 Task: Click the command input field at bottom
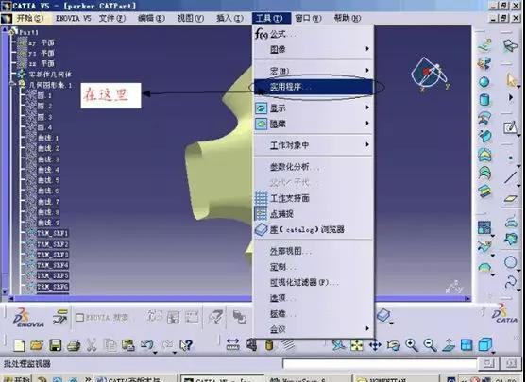380,363
